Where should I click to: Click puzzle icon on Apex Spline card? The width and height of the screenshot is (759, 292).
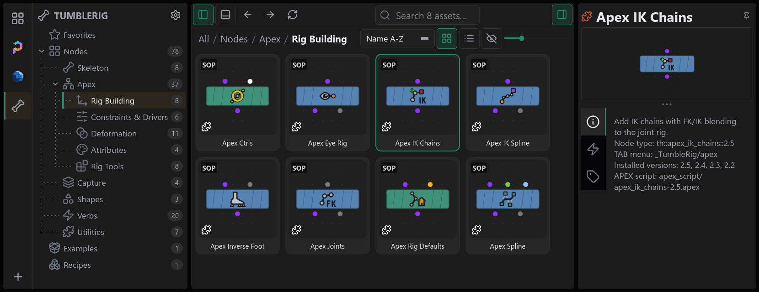[476, 229]
